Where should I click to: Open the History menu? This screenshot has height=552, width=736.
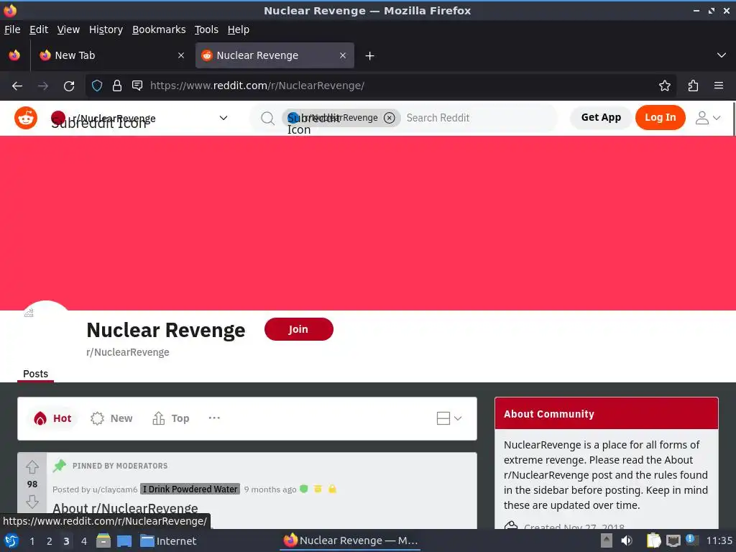pos(106,29)
